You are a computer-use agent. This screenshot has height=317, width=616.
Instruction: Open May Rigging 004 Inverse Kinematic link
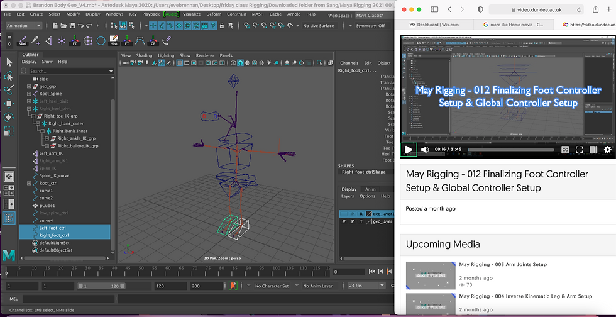click(525, 296)
